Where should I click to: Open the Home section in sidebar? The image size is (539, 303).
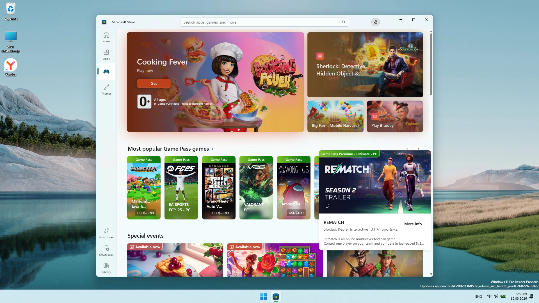click(x=106, y=37)
